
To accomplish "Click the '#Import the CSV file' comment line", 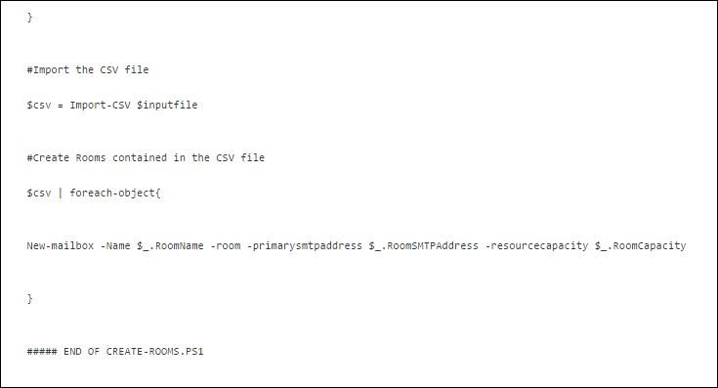I will [x=88, y=69].
